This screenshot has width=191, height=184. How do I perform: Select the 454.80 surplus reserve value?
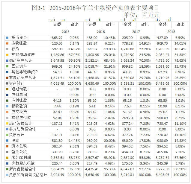pyautogui.click(x=127, y=152)
